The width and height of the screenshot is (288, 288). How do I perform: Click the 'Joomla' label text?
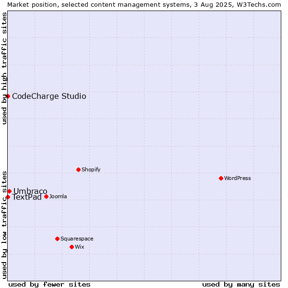click(x=58, y=196)
